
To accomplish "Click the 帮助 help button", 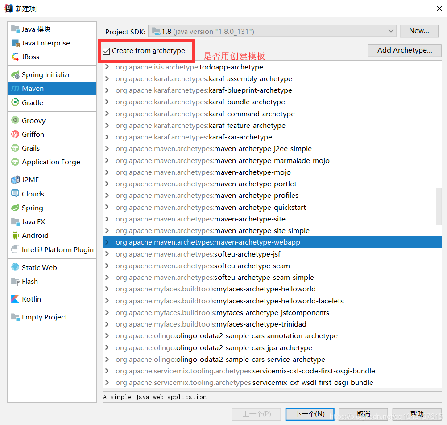I will click(417, 413).
